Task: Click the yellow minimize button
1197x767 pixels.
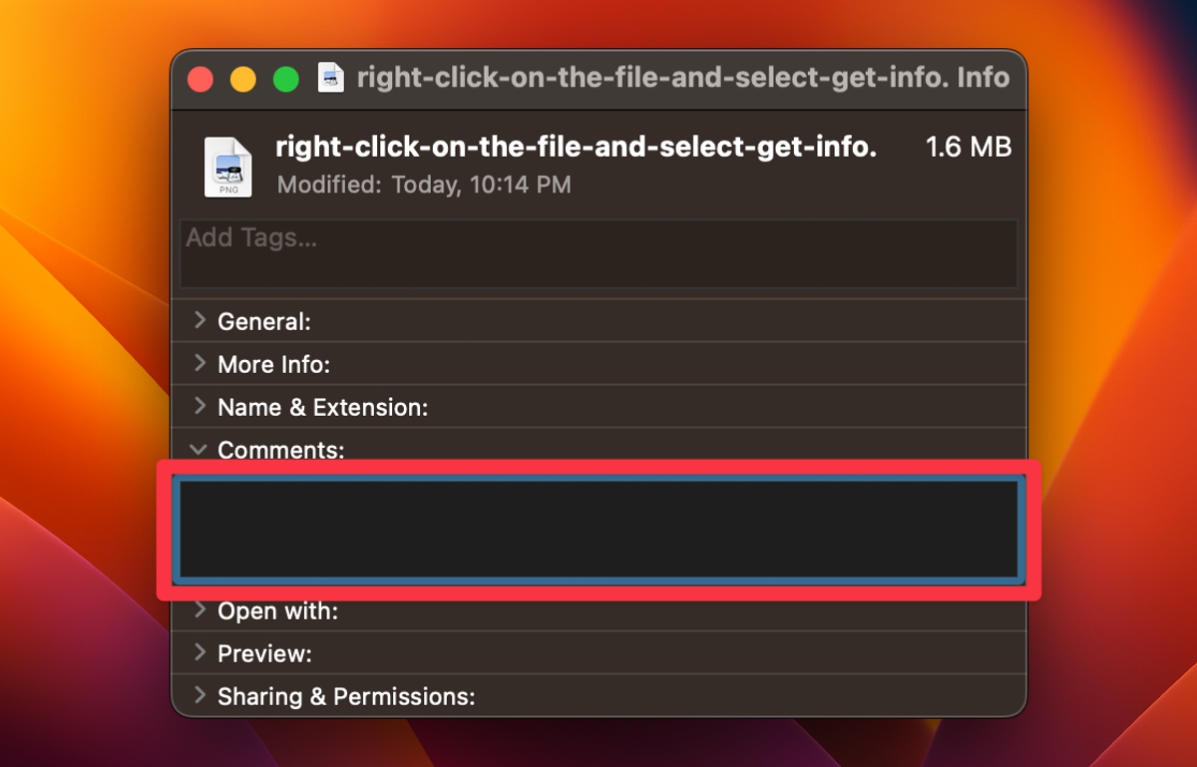Action: click(x=242, y=78)
